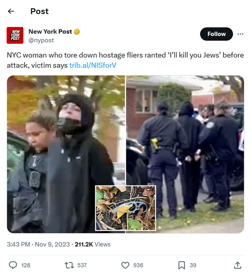View the 211.2K Views analytics
This screenshot has width=251, height=275.
pos(93,244)
